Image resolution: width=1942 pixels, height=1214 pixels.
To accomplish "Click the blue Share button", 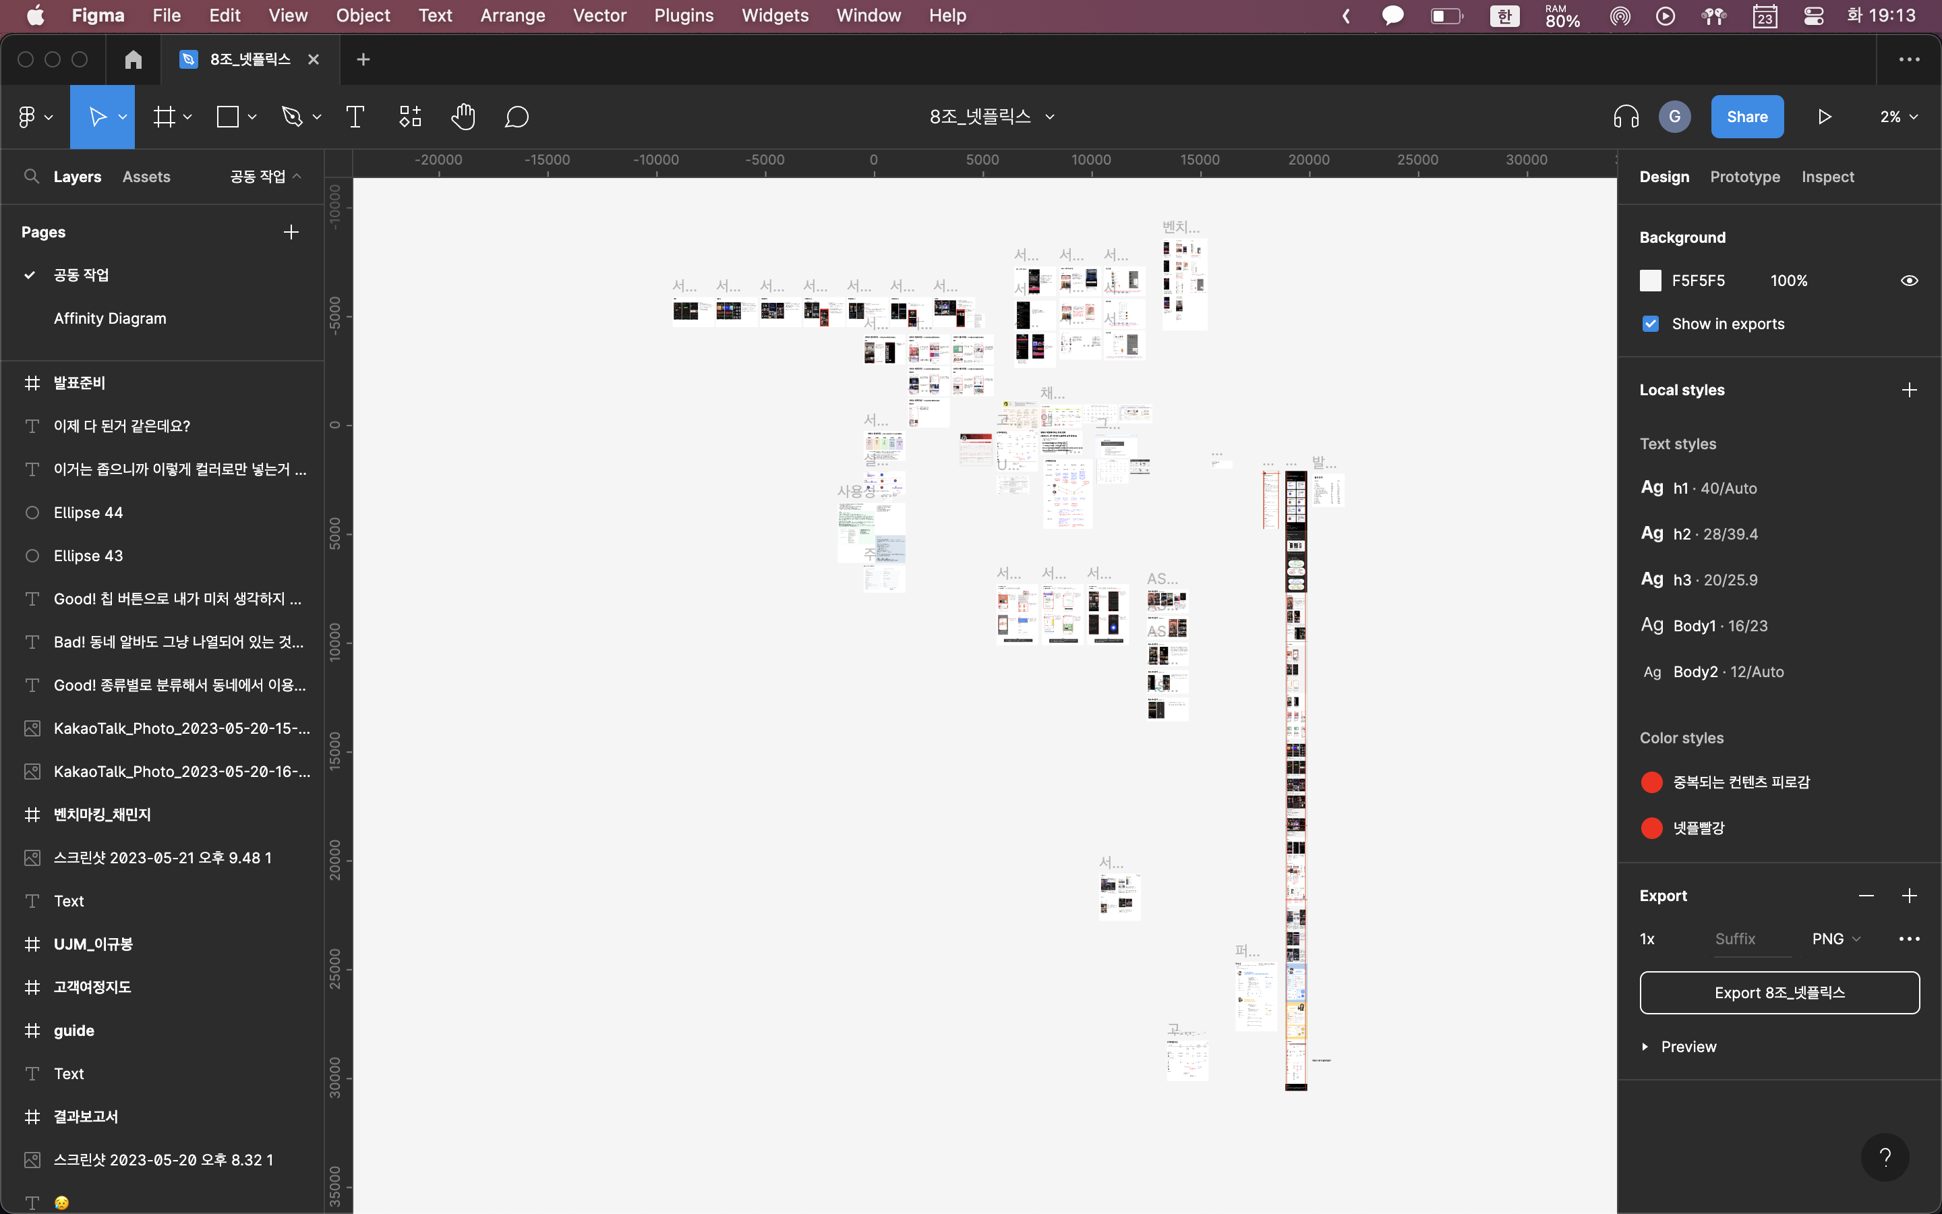I will [1747, 117].
